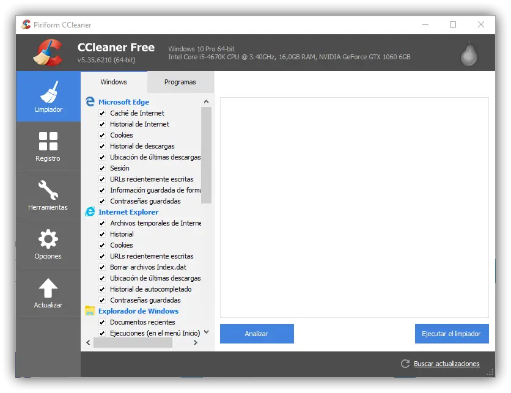Click the list scroll-down arrow
511x393 pixels.
(x=206, y=332)
